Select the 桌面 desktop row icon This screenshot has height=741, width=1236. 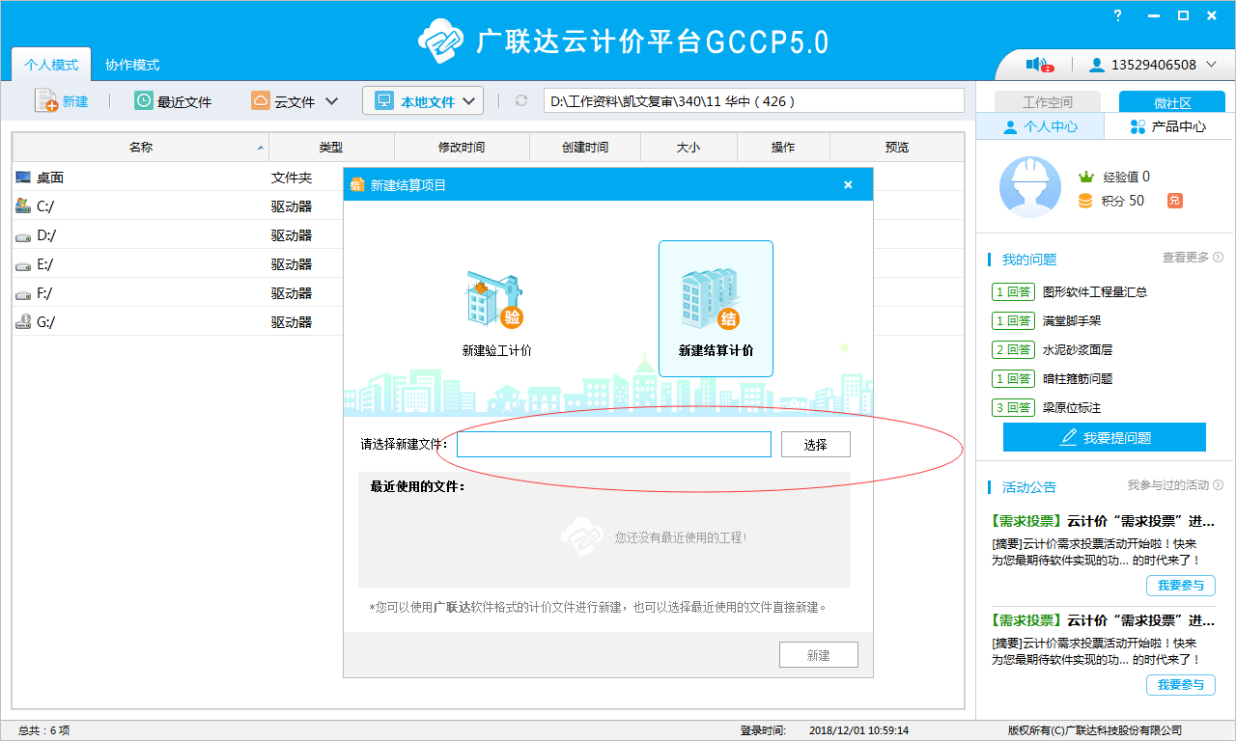(x=24, y=177)
